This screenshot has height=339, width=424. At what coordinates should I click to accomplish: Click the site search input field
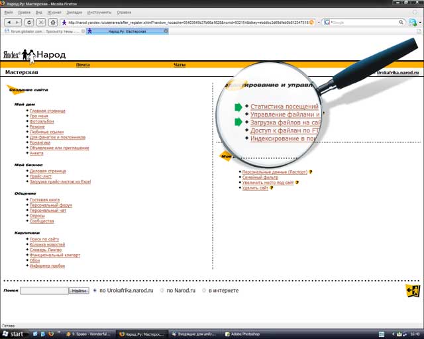(x=44, y=291)
